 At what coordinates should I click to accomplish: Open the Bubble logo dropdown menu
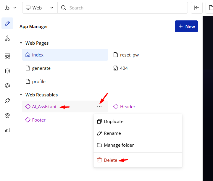point(10,8)
